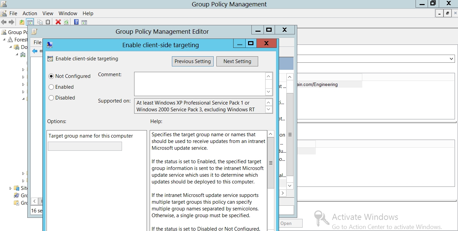The width and height of the screenshot is (458, 231).
Task: Open the Action menu
Action: 30,13
